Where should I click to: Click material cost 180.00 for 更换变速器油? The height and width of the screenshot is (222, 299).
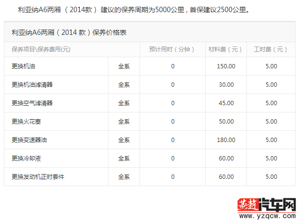coord(226,140)
